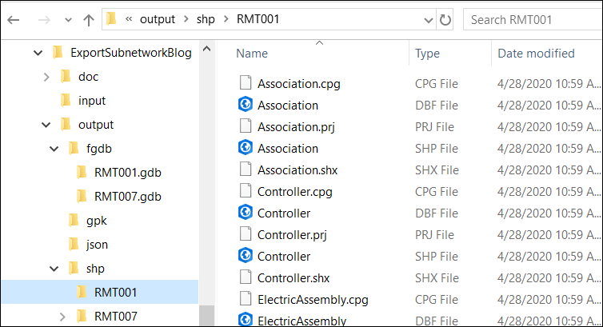Expand hidden breadcrumb path chevrons

pos(129,19)
